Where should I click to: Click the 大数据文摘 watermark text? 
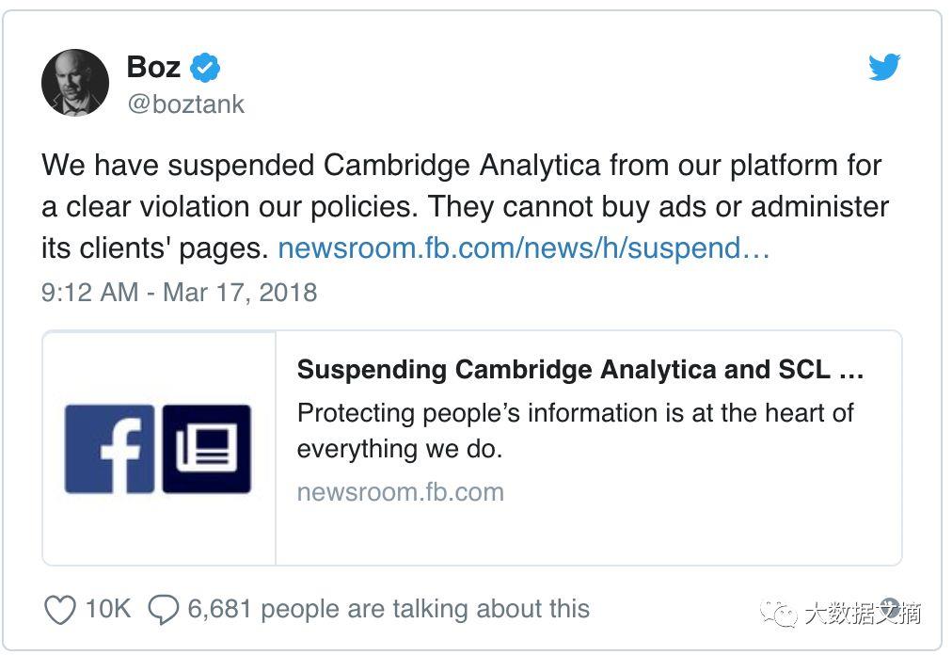pos(863,614)
